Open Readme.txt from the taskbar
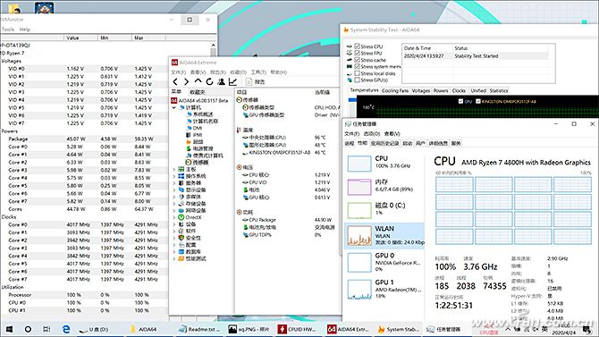The height and width of the screenshot is (337, 599). click(x=199, y=329)
